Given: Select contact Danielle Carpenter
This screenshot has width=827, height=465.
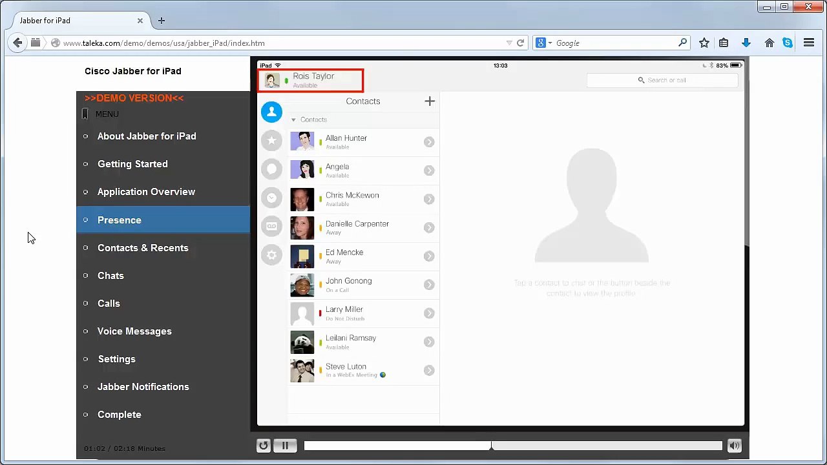Looking at the screenshot, I should coord(363,227).
